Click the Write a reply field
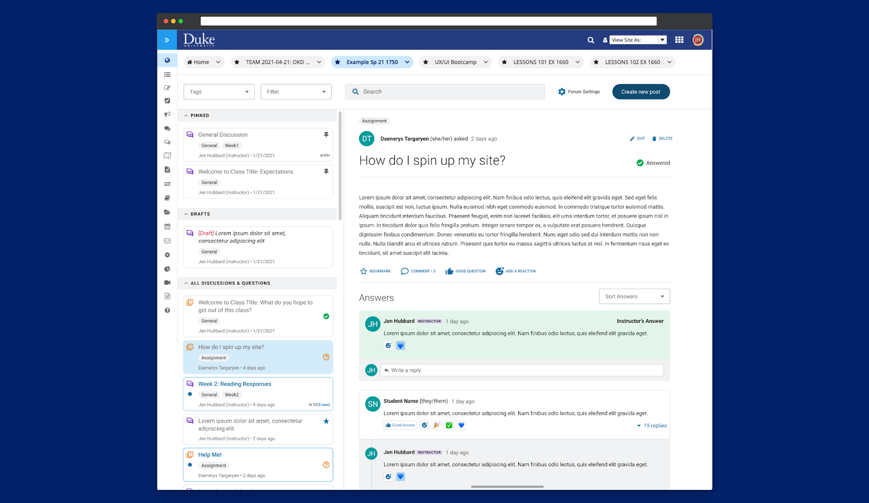 (522, 370)
